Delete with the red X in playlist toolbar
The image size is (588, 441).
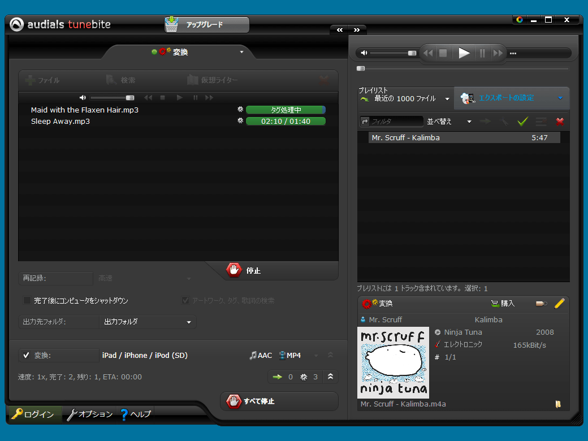coord(560,121)
